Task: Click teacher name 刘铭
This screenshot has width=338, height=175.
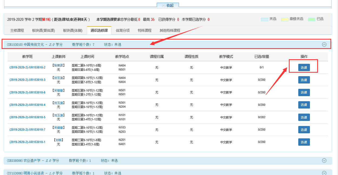Action: (x=59, y=140)
